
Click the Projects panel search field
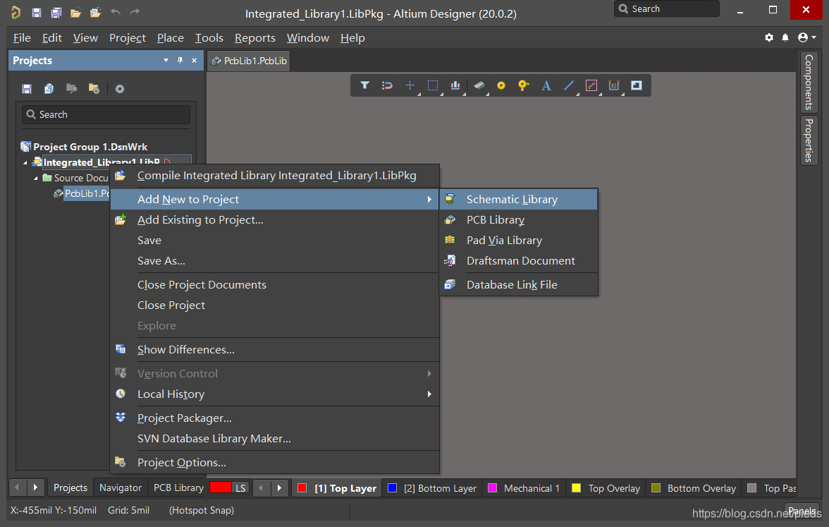point(106,114)
